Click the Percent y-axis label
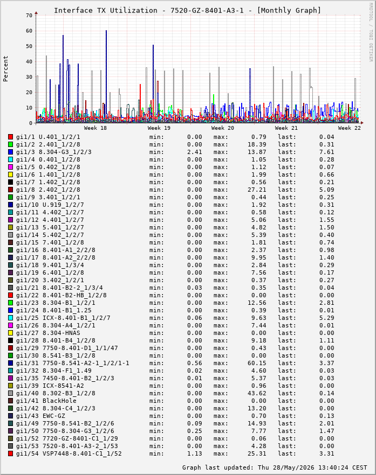The width and height of the screenshot is (376, 475). 5,69
